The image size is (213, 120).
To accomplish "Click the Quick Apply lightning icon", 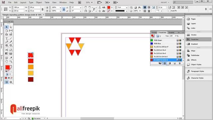I will 206,9.
